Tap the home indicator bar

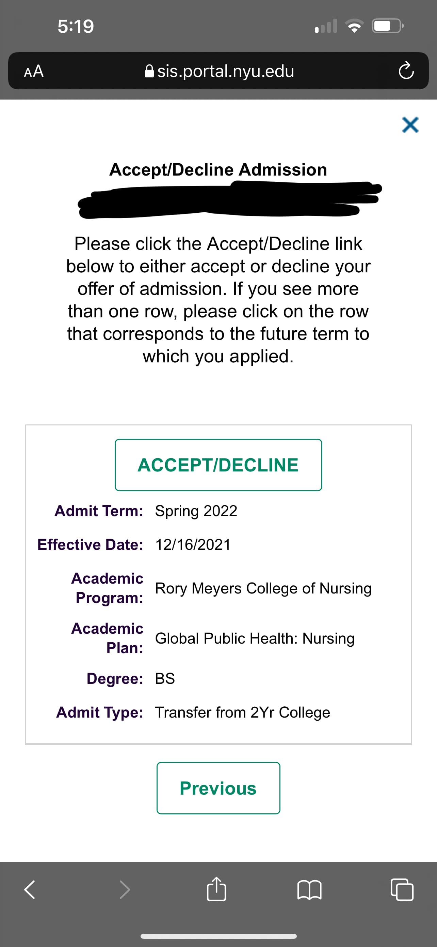point(218,936)
